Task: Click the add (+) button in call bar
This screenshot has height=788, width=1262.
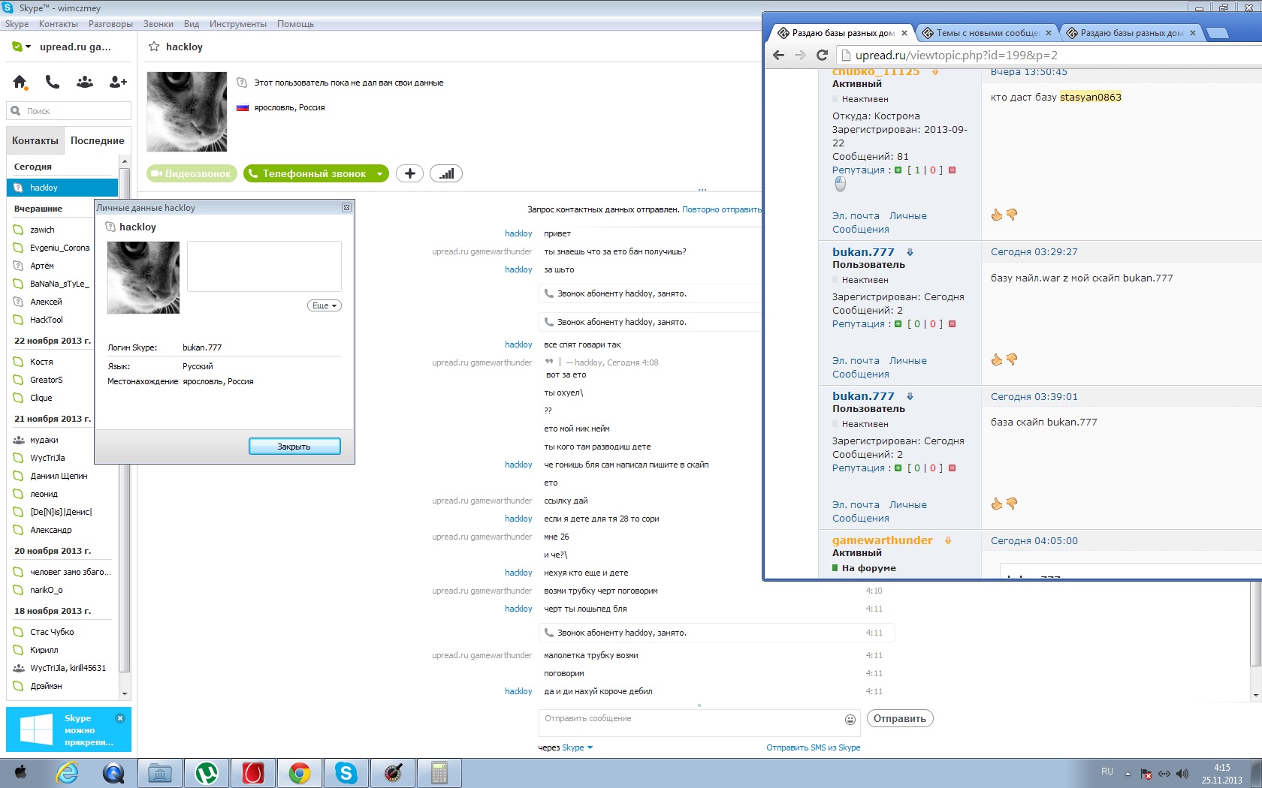Action: (409, 173)
